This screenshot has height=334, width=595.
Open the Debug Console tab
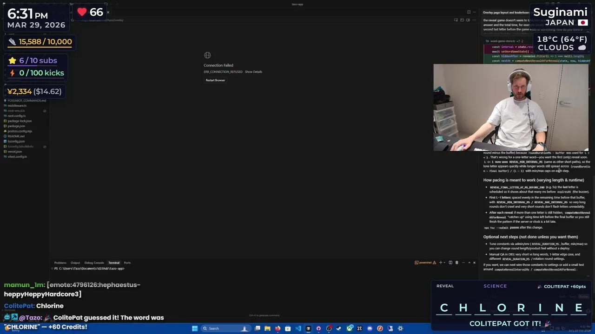coord(94,263)
